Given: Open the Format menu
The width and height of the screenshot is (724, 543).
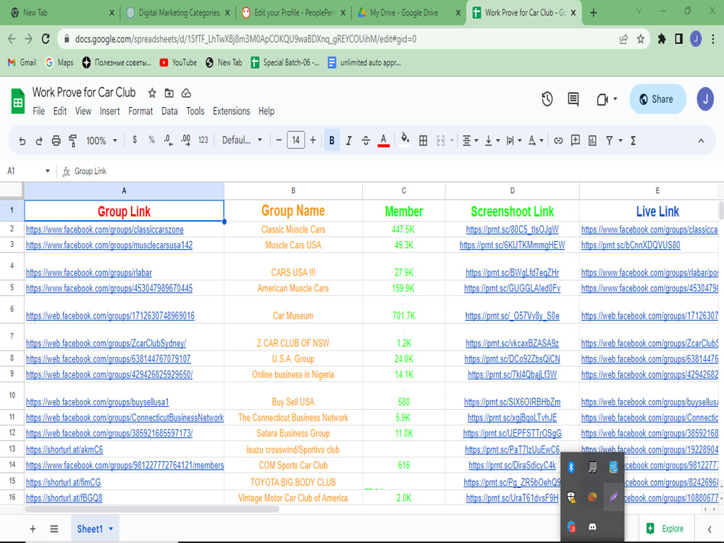Looking at the screenshot, I should tap(140, 111).
